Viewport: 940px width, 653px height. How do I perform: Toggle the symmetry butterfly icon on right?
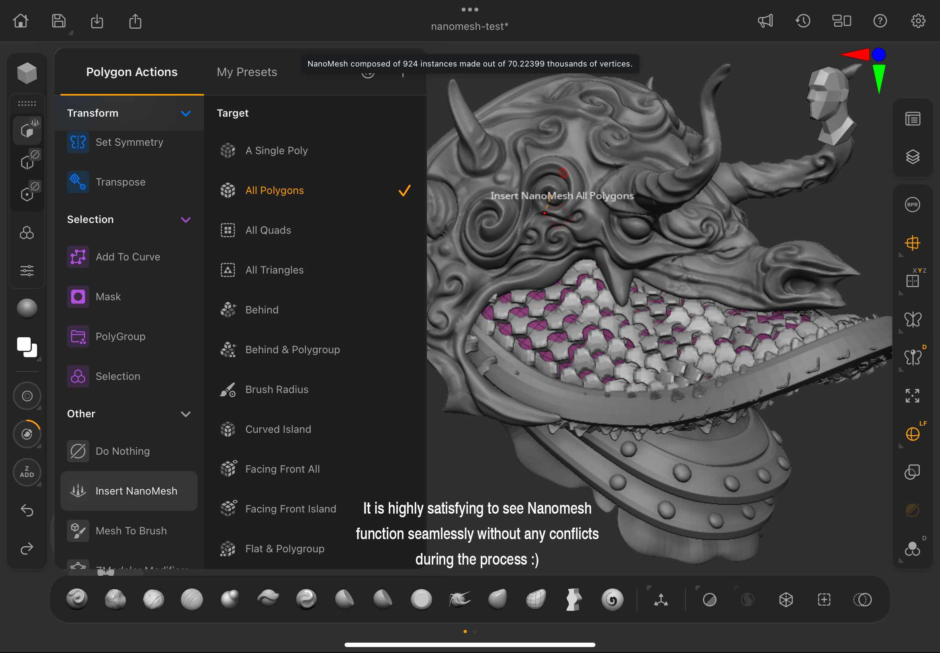(912, 319)
